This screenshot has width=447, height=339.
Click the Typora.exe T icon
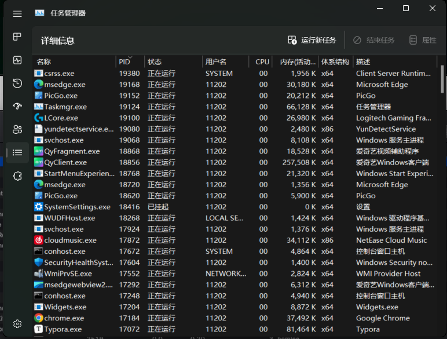click(x=38, y=329)
